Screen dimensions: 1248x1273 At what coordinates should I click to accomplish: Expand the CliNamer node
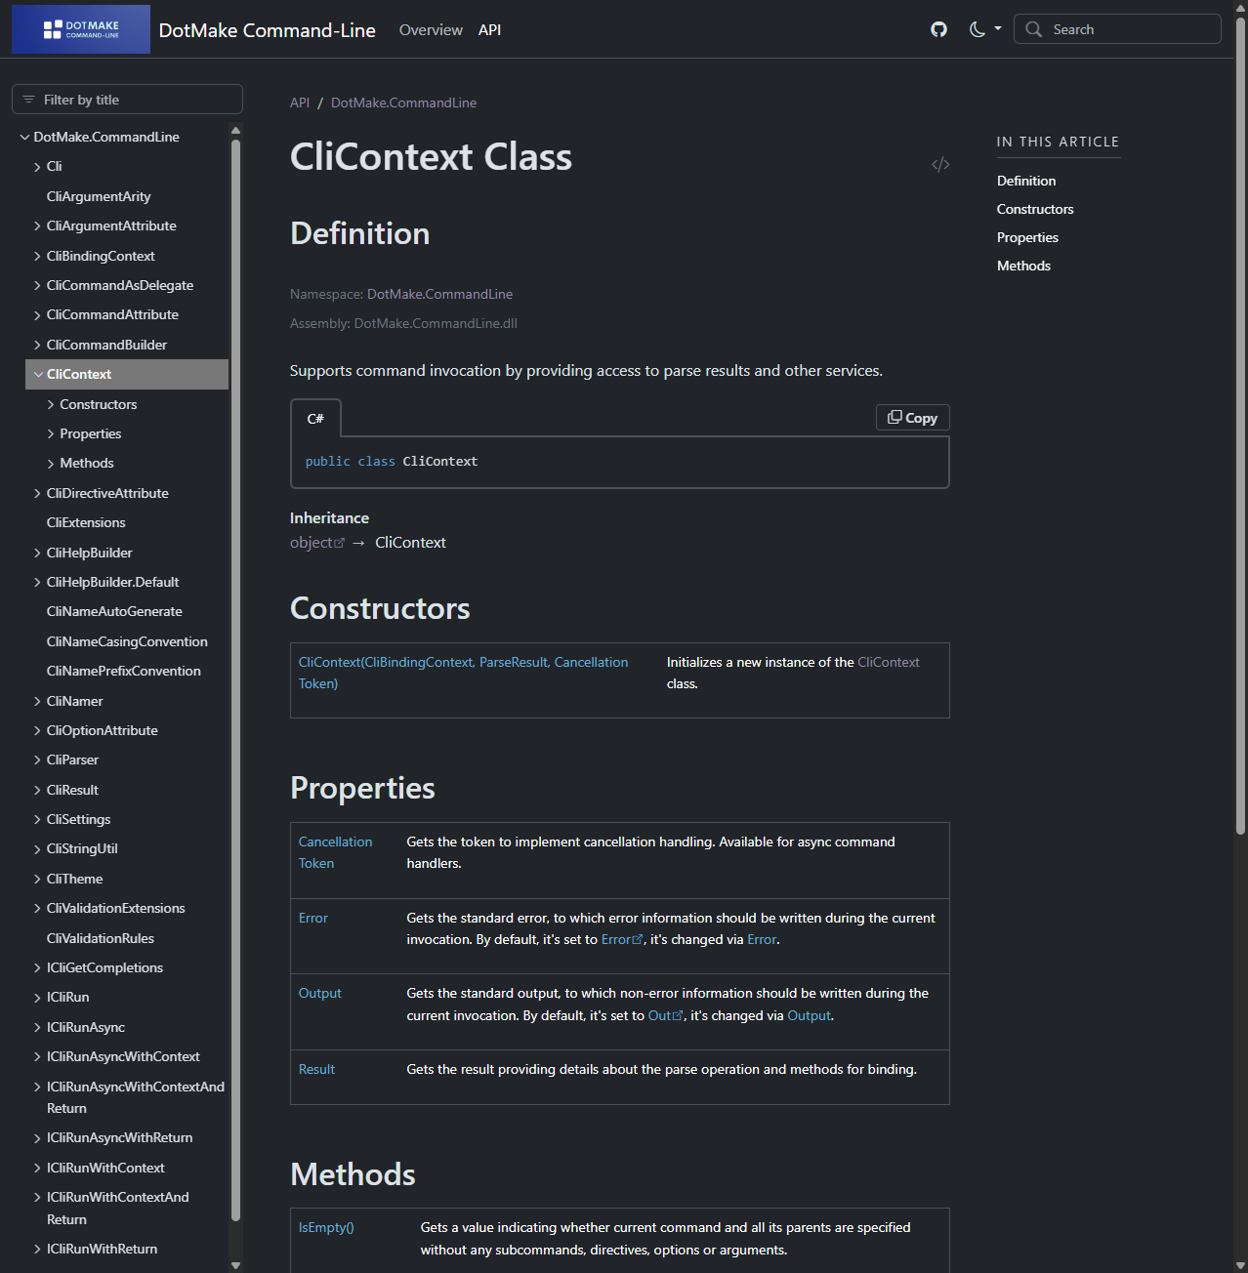37,701
